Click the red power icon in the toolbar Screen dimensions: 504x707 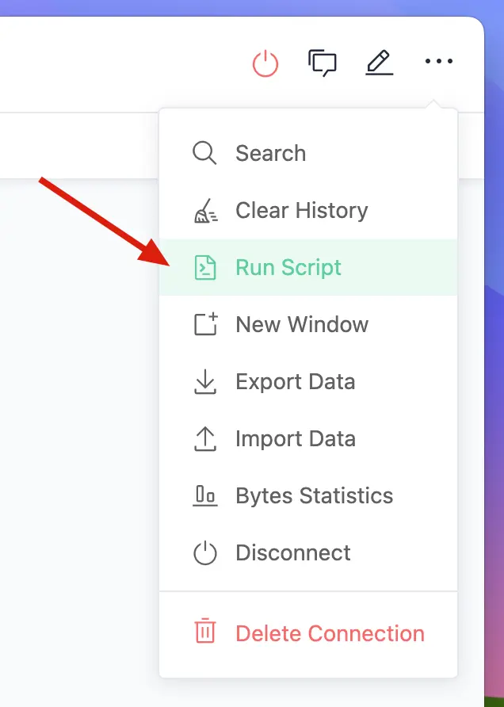[265, 64]
